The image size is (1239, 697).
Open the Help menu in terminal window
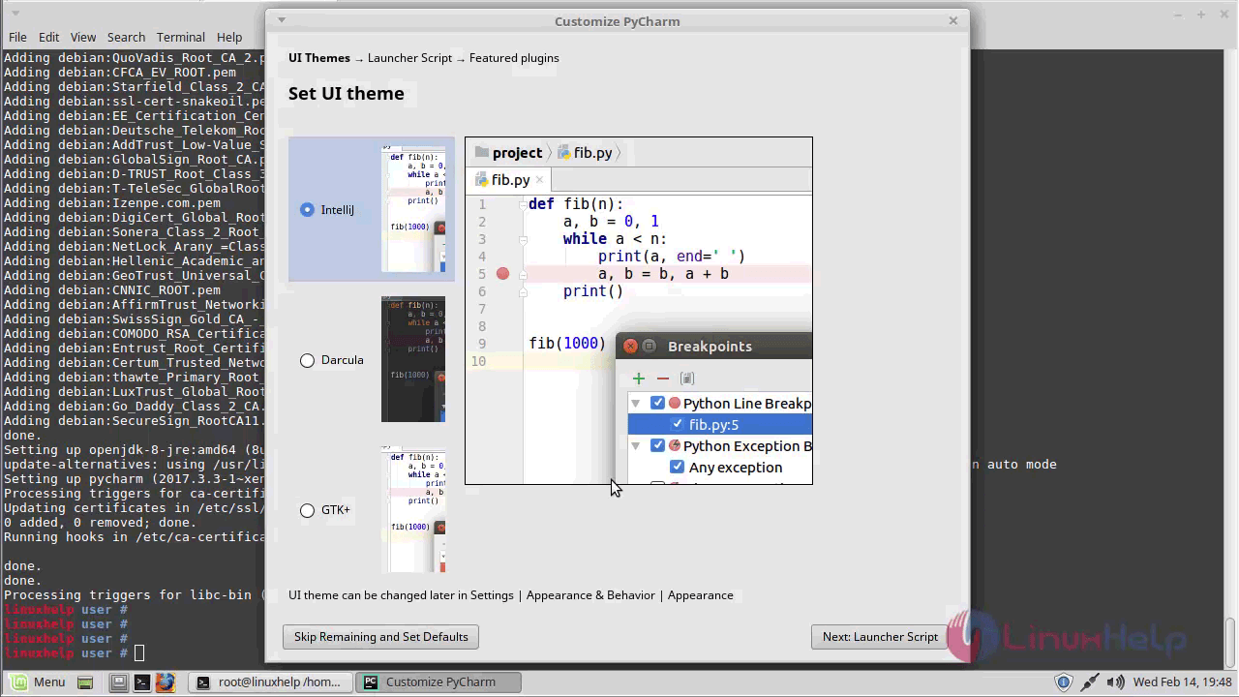229,37
